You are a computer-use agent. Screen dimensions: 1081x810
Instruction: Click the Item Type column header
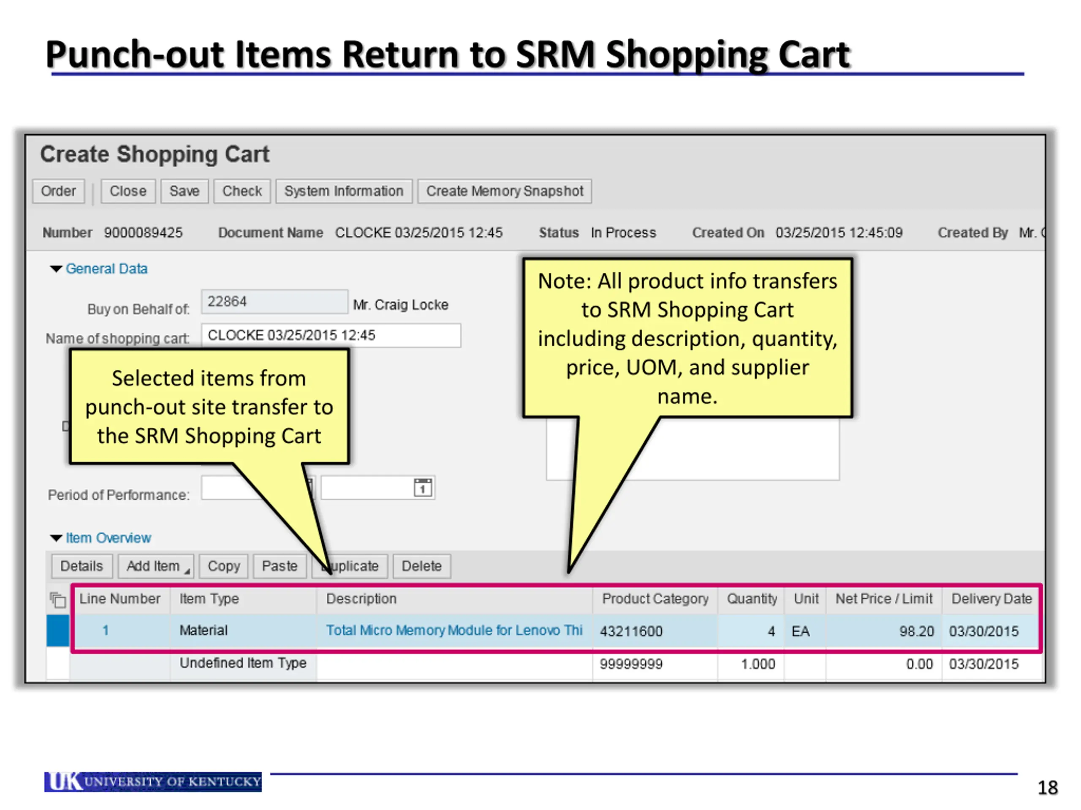tap(243, 599)
